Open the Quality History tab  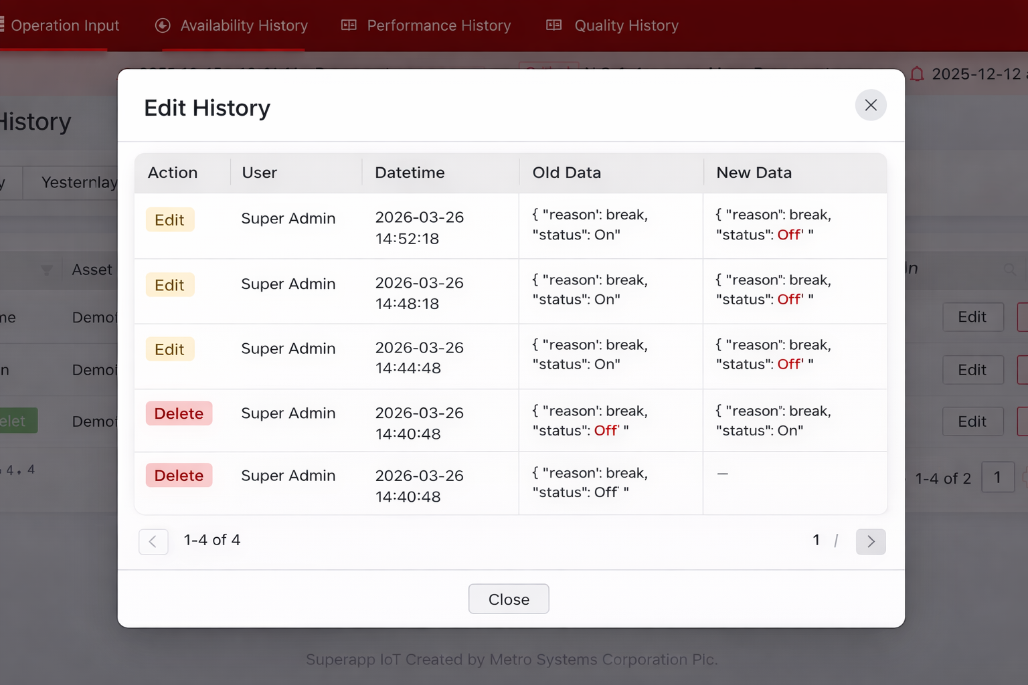click(626, 25)
